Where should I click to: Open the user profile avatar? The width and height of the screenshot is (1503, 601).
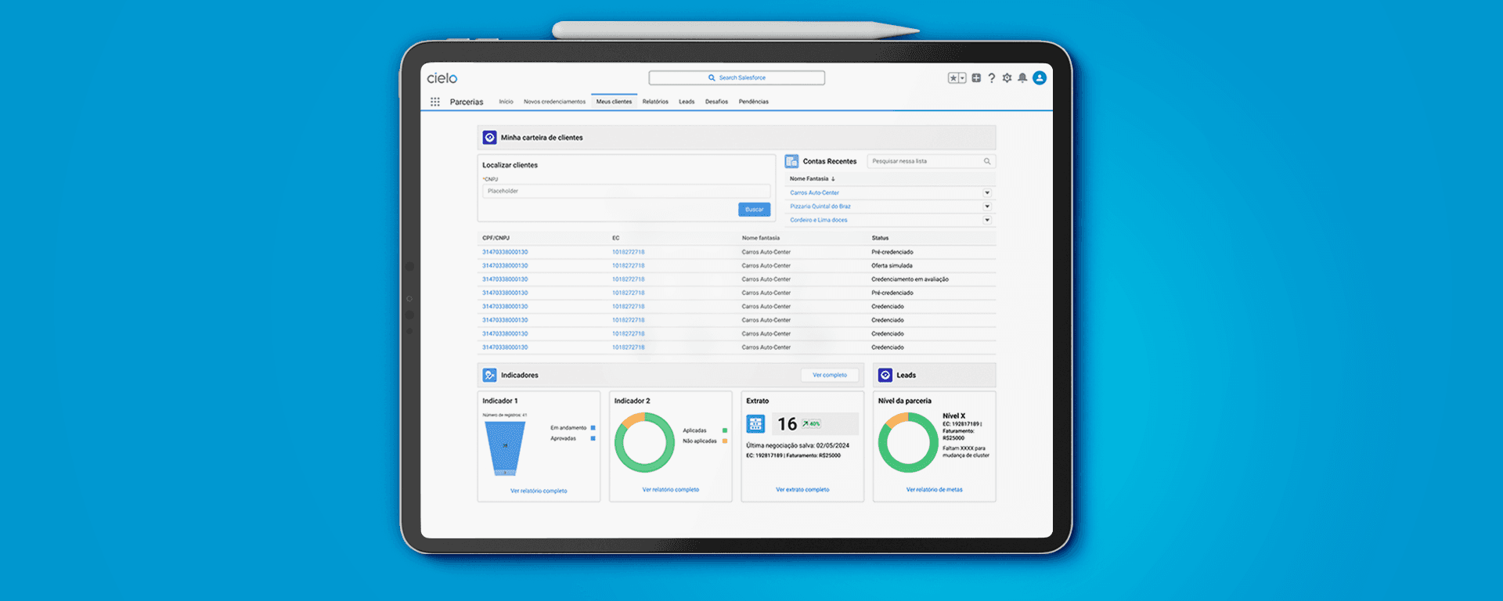1040,78
